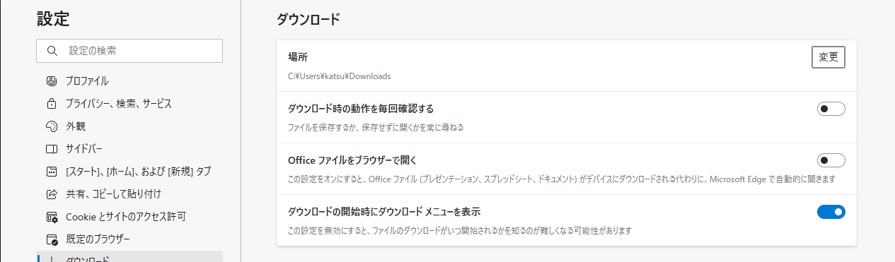Click the Sidebar (サイドバー) panel icon
The image size is (895, 262).
tap(51, 148)
